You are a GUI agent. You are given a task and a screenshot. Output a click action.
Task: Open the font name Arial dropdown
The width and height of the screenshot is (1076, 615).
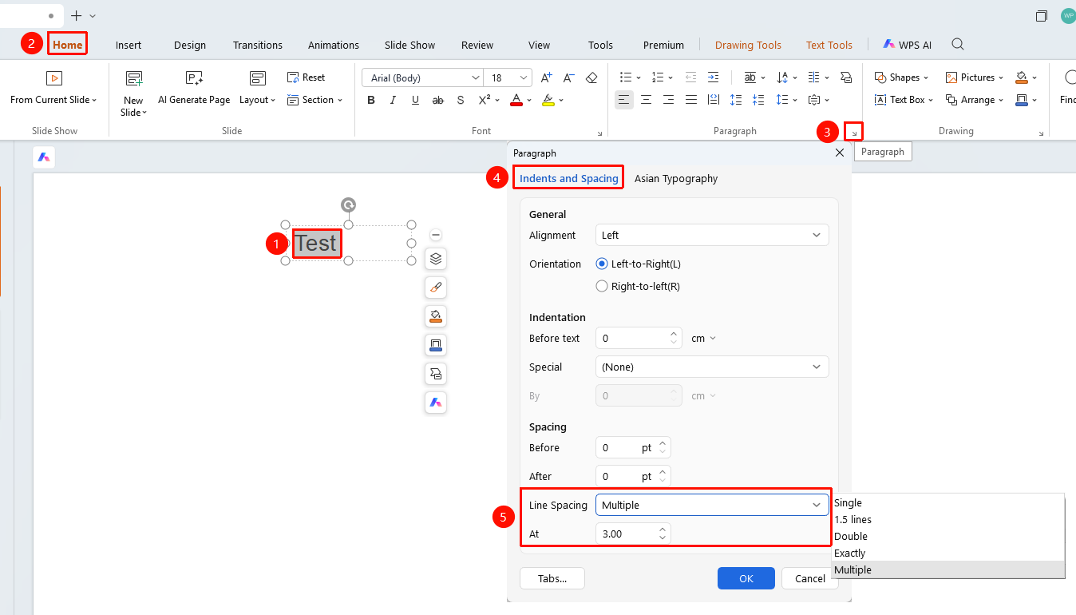point(422,77)
